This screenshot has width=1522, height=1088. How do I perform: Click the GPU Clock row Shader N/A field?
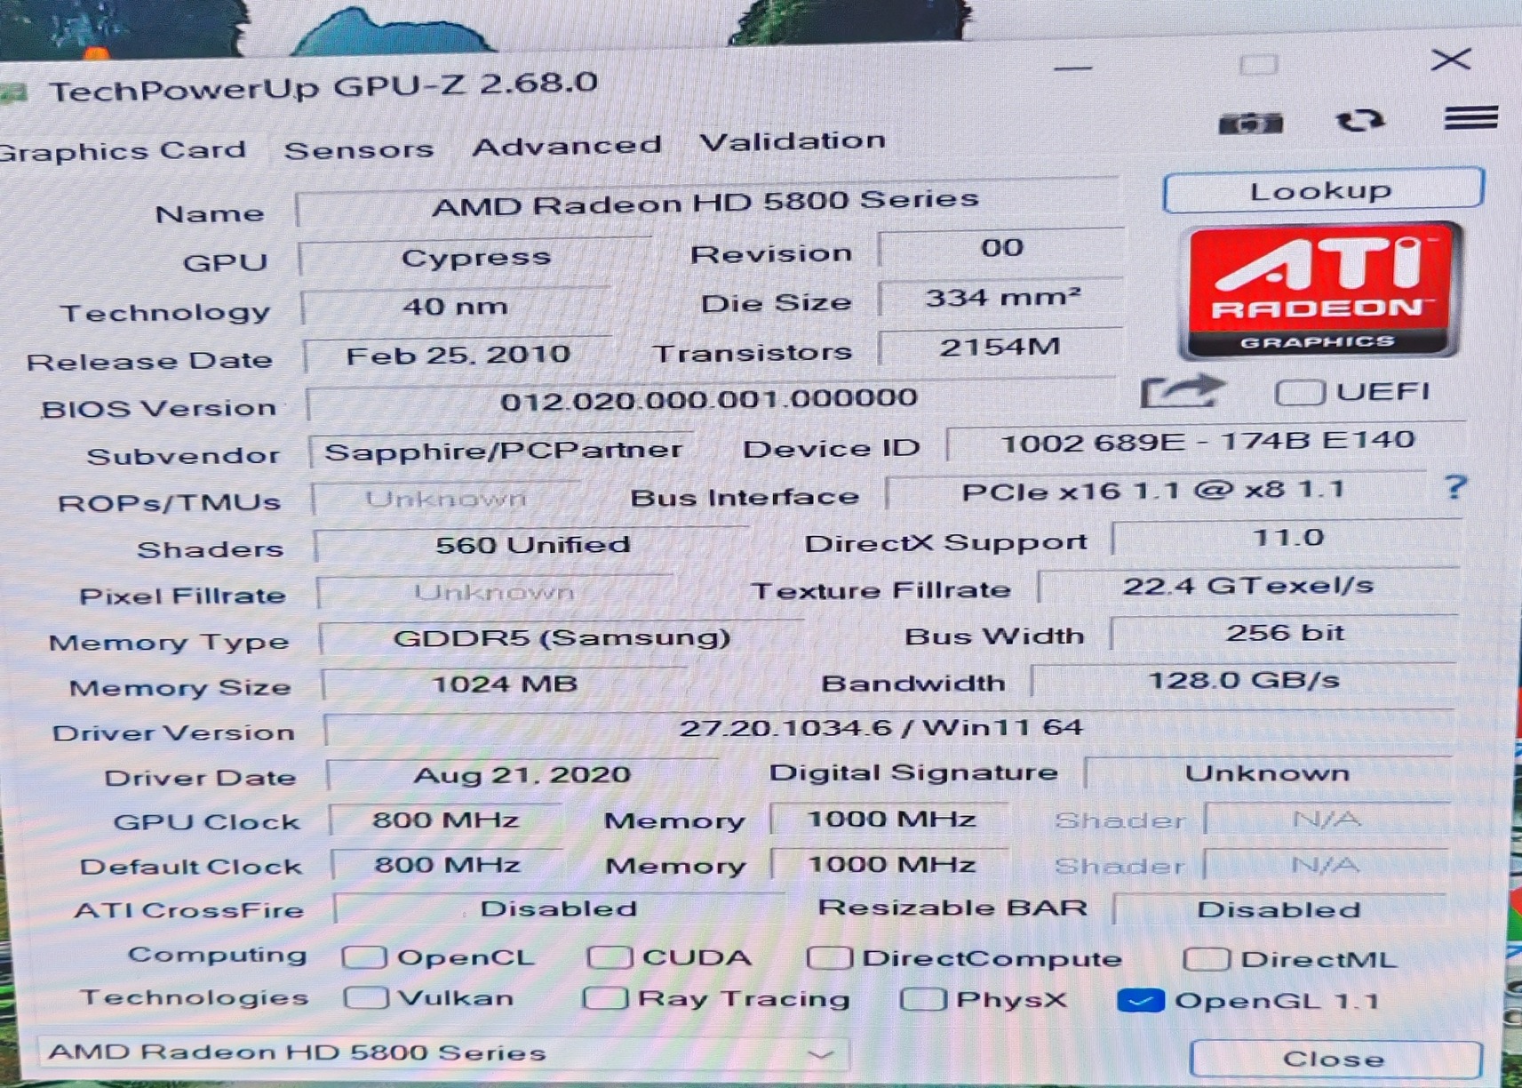pyautogui.click(x=1327, y=819)
